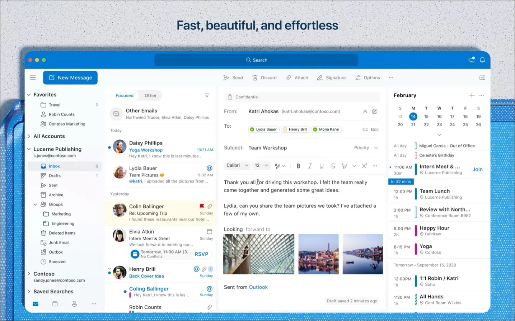This screenshot has height=321, width=515.
Task: Switch to the Focused inbox
Action: (x=125, y=95)
